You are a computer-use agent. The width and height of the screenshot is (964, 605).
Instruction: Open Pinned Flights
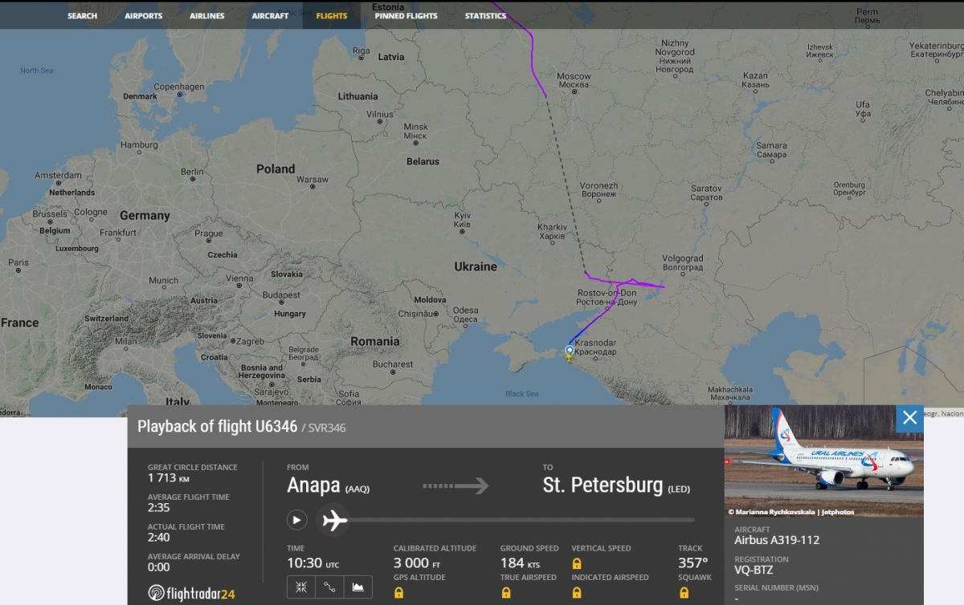coord(406,16)
